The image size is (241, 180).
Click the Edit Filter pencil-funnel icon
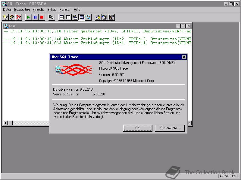coord(12,17)
